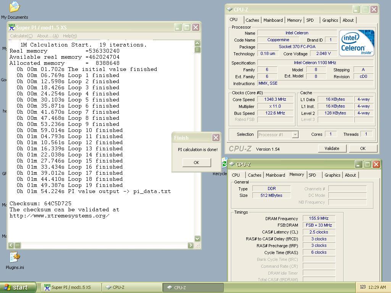391x293 pixels.
Task: Click the CAS# Latency 2.5 clocks value
Action: (x=319, y=232)
